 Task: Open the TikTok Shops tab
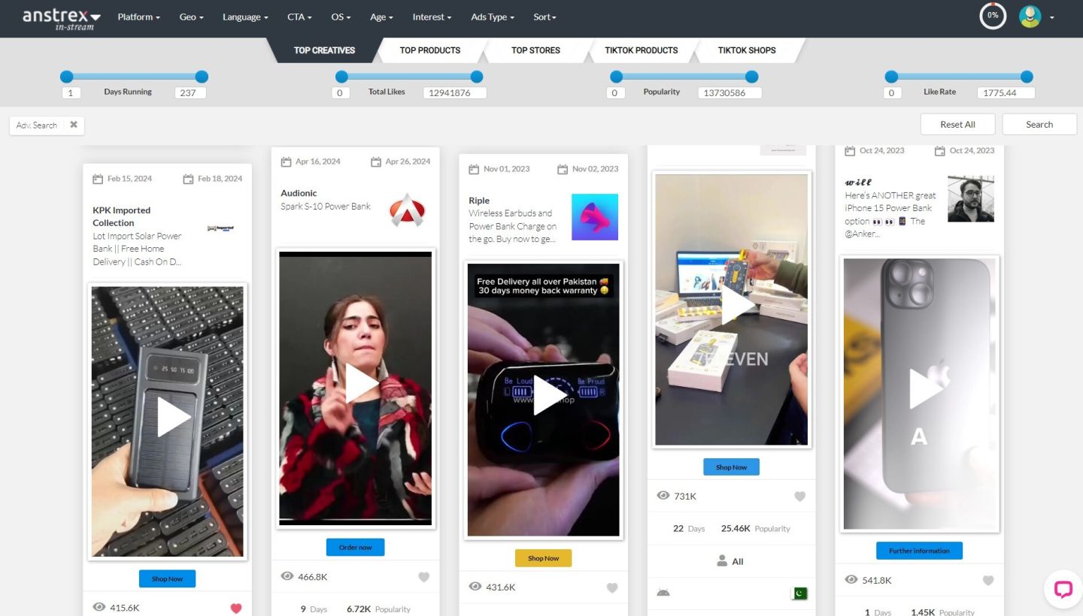[746, 50]
